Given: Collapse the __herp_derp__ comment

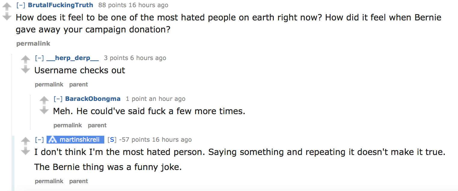Looking at the screenshot, I should [39, 58].
